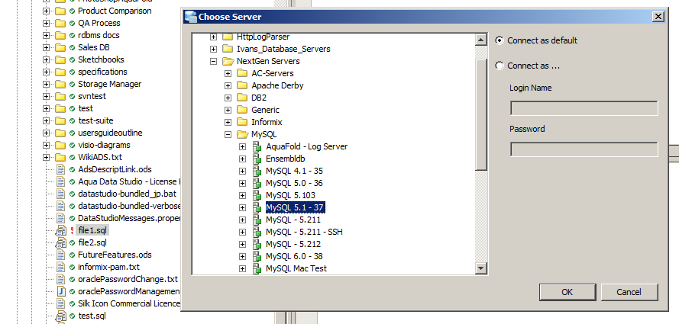Expand the Generic folder node
The image size is (679, 324).
click(228, 110)
